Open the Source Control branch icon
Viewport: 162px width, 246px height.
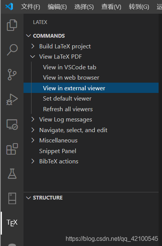(12, 75)
